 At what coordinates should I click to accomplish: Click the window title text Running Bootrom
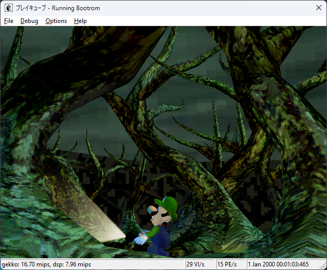coord(76,8)
